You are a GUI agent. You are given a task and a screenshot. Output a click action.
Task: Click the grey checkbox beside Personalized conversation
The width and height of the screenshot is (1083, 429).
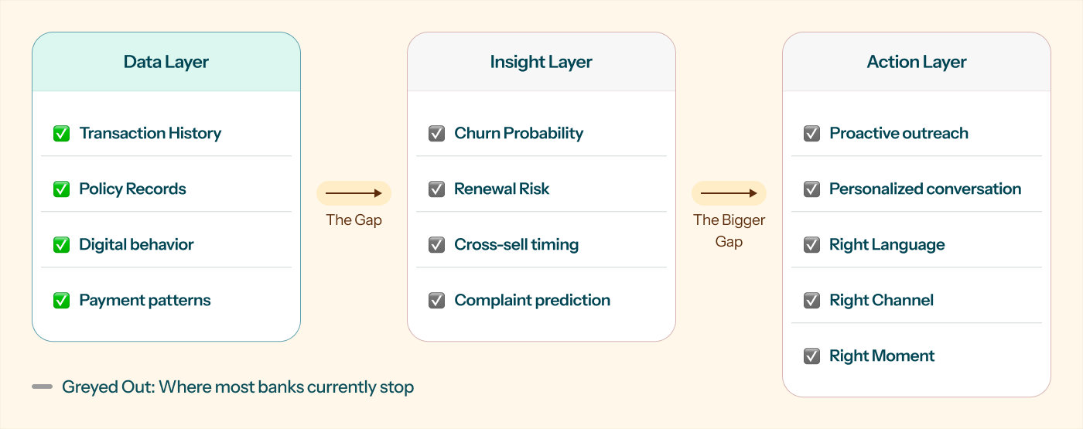811,189
